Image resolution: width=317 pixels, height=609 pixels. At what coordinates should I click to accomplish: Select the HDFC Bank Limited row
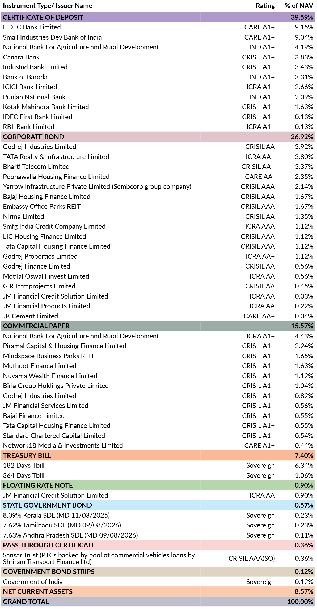(158, 27)
